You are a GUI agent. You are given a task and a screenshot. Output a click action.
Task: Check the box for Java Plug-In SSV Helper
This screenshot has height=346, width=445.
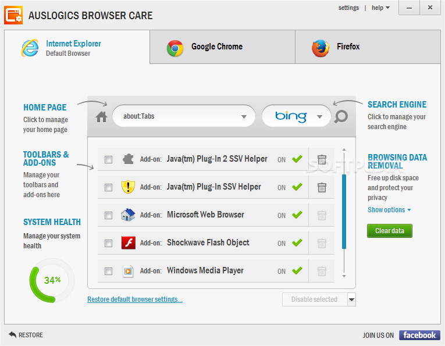[x=108, y=187]
